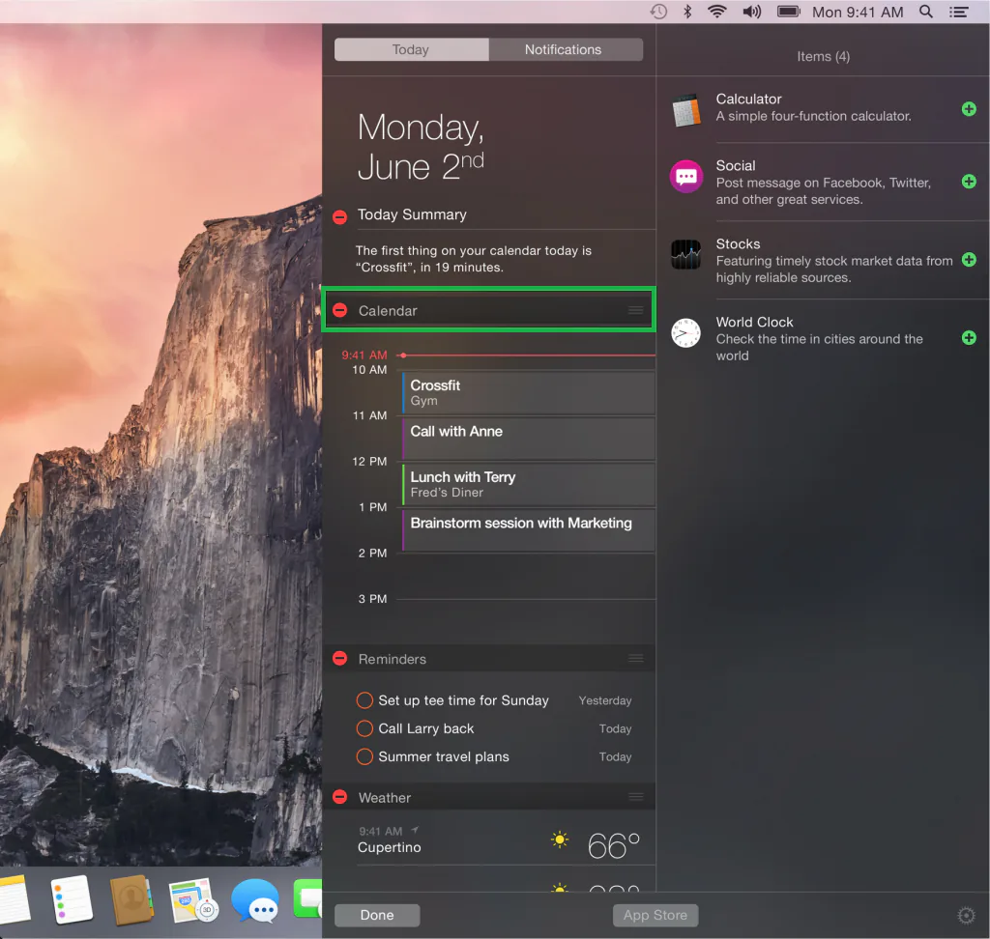990x939 pixels.
Task: Click the Done button
Action: click(x=377, y=915)
